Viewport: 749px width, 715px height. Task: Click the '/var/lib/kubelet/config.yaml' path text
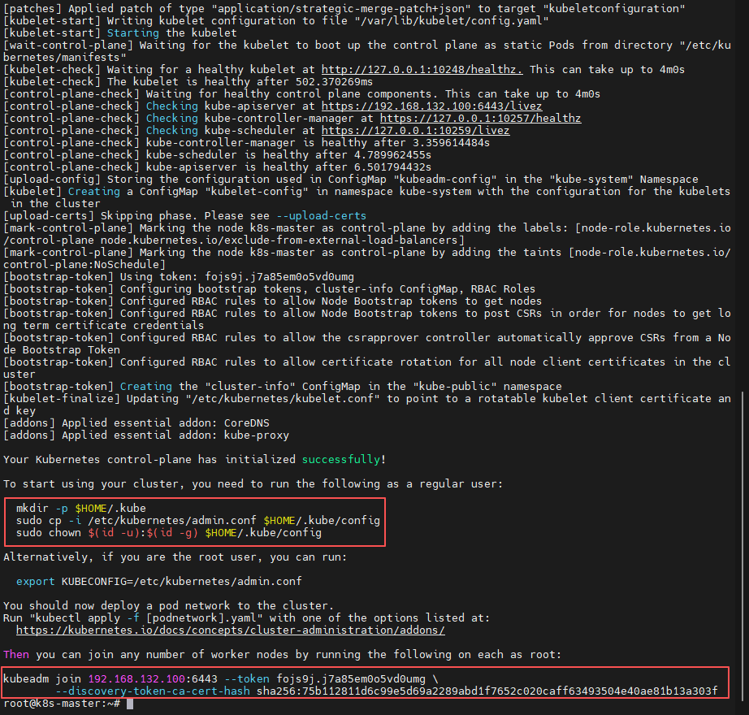452,21
